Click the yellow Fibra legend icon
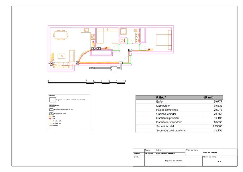 50,116
